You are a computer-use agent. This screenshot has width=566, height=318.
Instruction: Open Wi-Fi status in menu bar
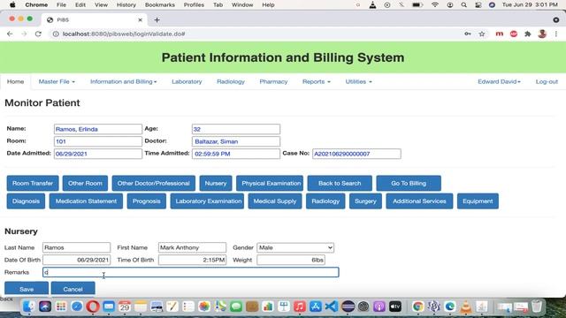pos(435,4)
